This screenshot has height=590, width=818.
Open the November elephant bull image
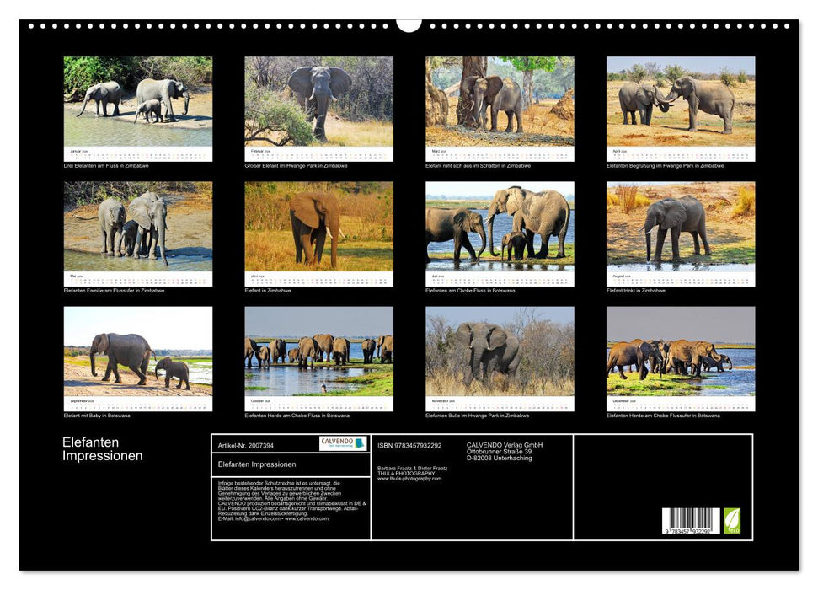[x=500, y=352]
